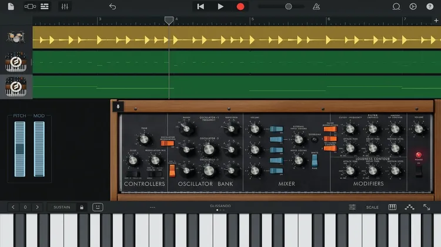This screenshot has height=247, width=441.
Task: Click Noise Volume knob
Action: pos(299,161)
